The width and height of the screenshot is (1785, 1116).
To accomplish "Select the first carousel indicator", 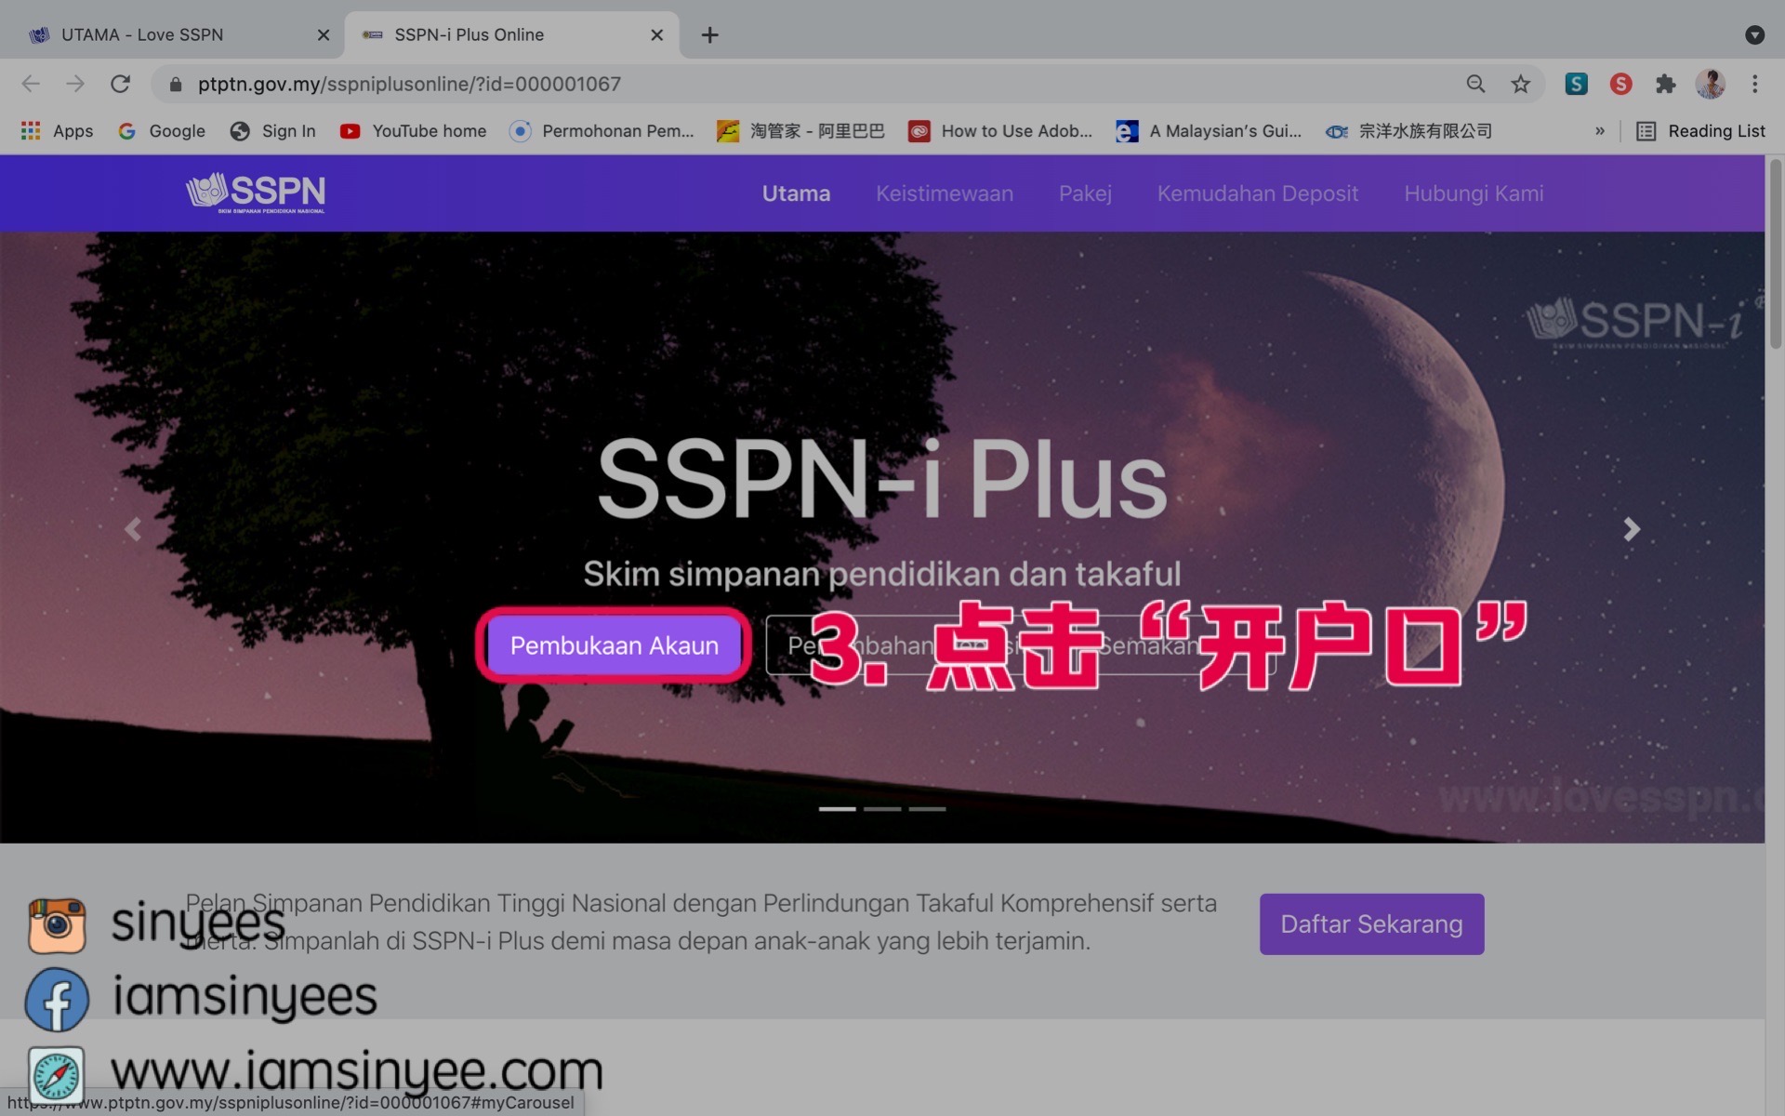I will pos(837,809).
